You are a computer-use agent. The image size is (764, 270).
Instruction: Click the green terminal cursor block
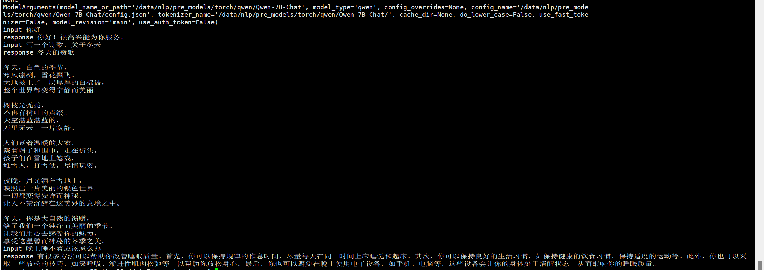(217, 269)
